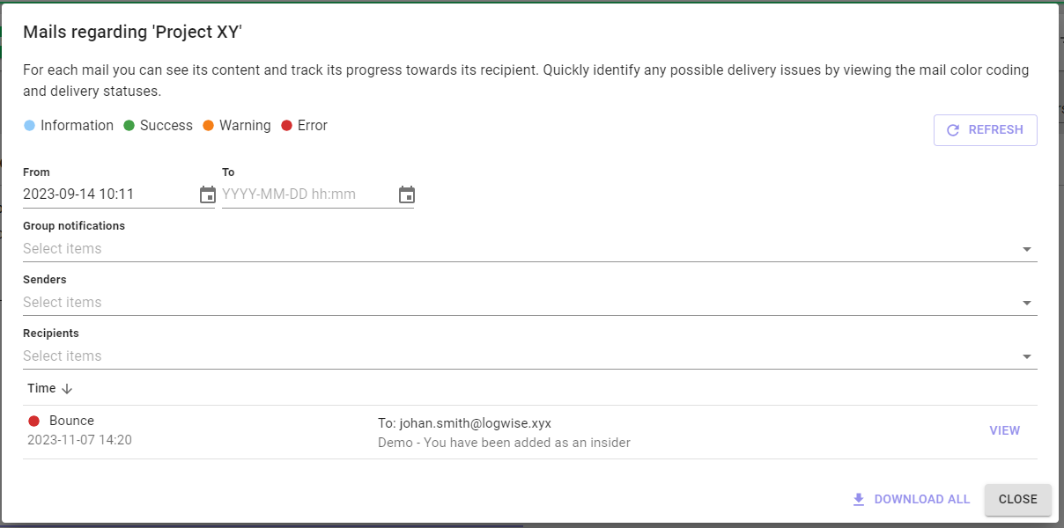This screenshot has height=528, width=1064.
Task: Click the blue Information legend dot
Action: (29, 126)
